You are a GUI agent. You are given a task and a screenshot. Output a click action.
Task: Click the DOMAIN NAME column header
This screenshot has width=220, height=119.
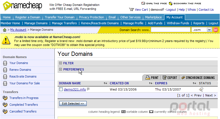[x=70, y=83]
